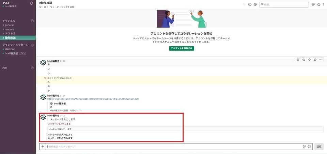Open starred items from the header
The image size is (327, 154).
click(x=319, y=4)
